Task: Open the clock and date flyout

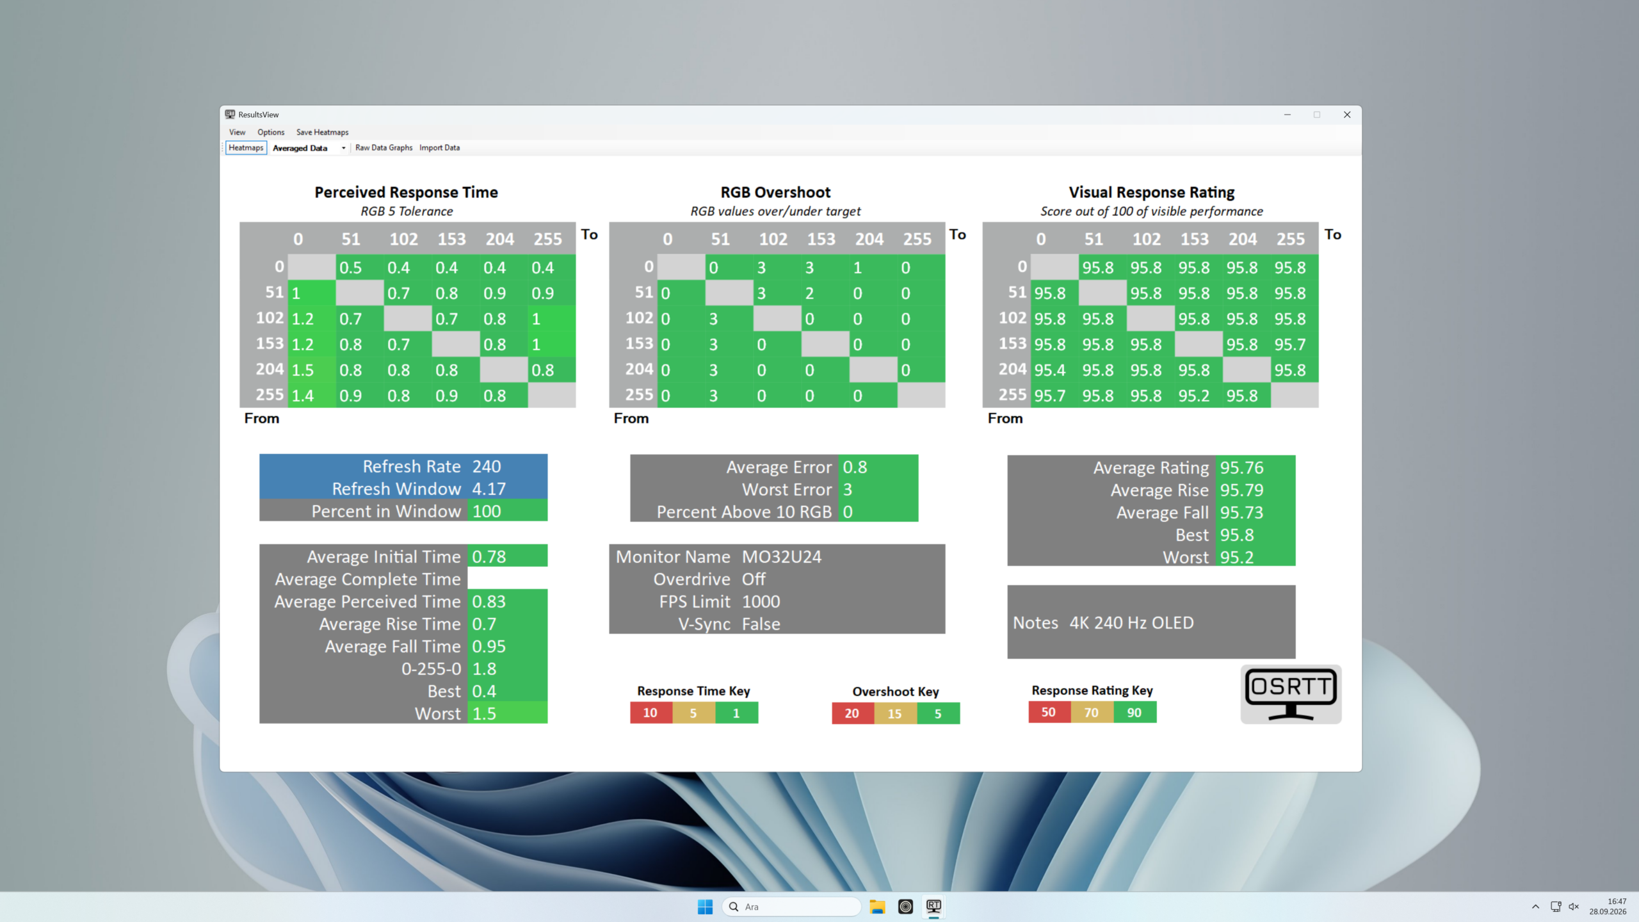Action: (x=1607, y=907)
